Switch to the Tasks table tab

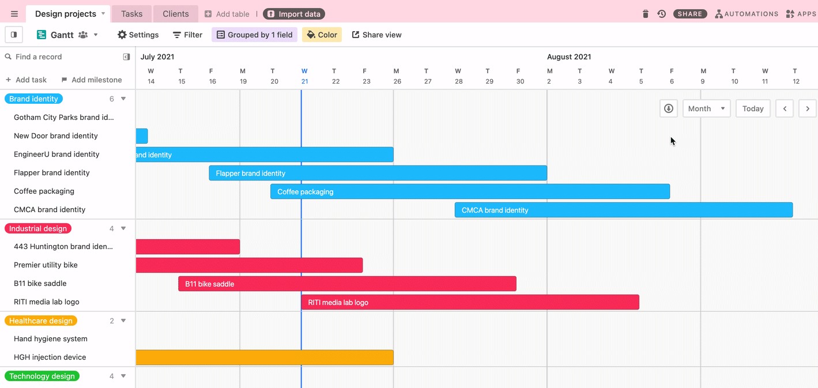[131, 14]
